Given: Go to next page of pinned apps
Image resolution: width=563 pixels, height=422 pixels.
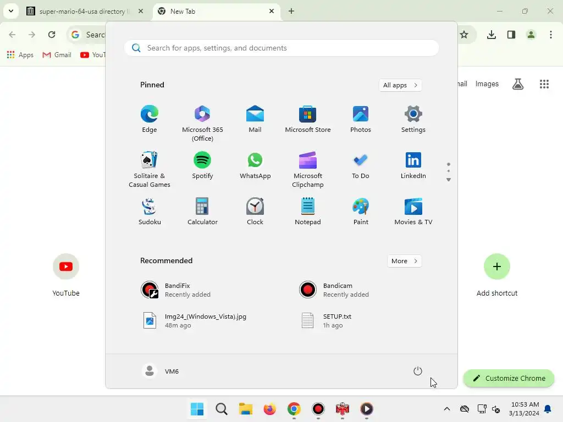Looking at the screenshot, I should [x=449, y=180].
